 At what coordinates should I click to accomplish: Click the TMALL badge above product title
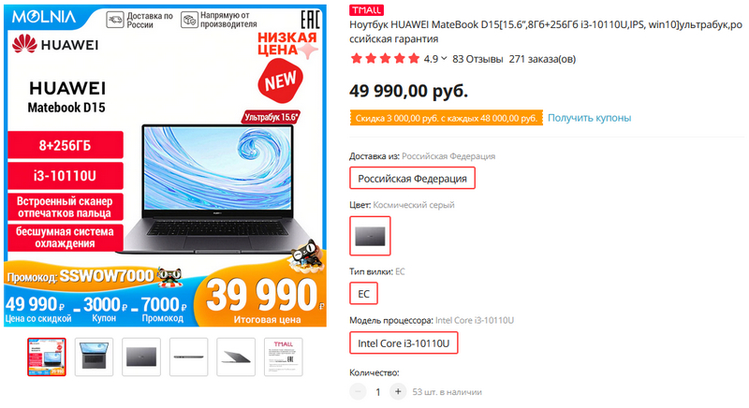tap(366, 10)
